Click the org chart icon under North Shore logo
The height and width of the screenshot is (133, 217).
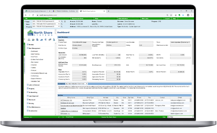click(x=29, y=40)
